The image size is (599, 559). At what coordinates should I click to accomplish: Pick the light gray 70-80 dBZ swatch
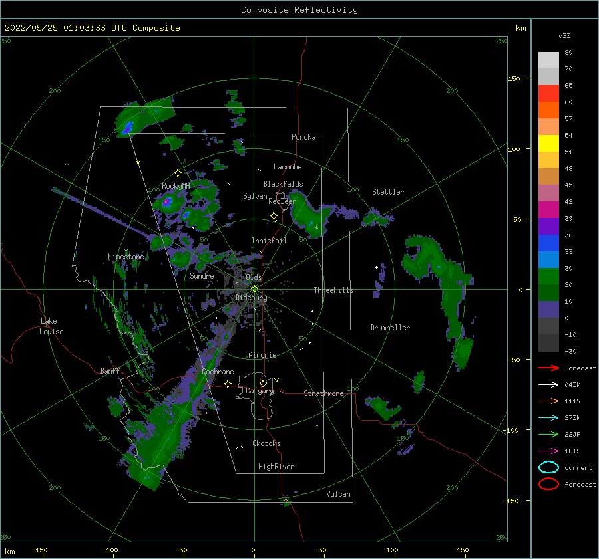pyautogui.click(x=548, y=60)
